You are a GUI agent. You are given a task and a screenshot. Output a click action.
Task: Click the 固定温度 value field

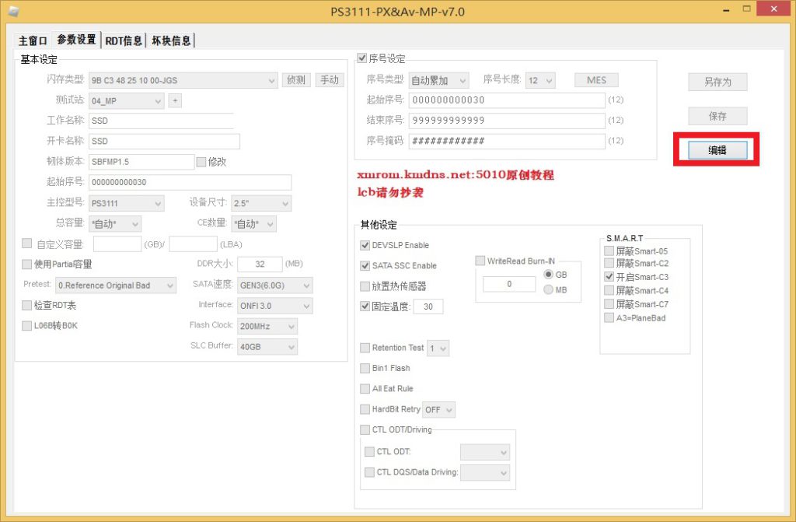point(428,307)
